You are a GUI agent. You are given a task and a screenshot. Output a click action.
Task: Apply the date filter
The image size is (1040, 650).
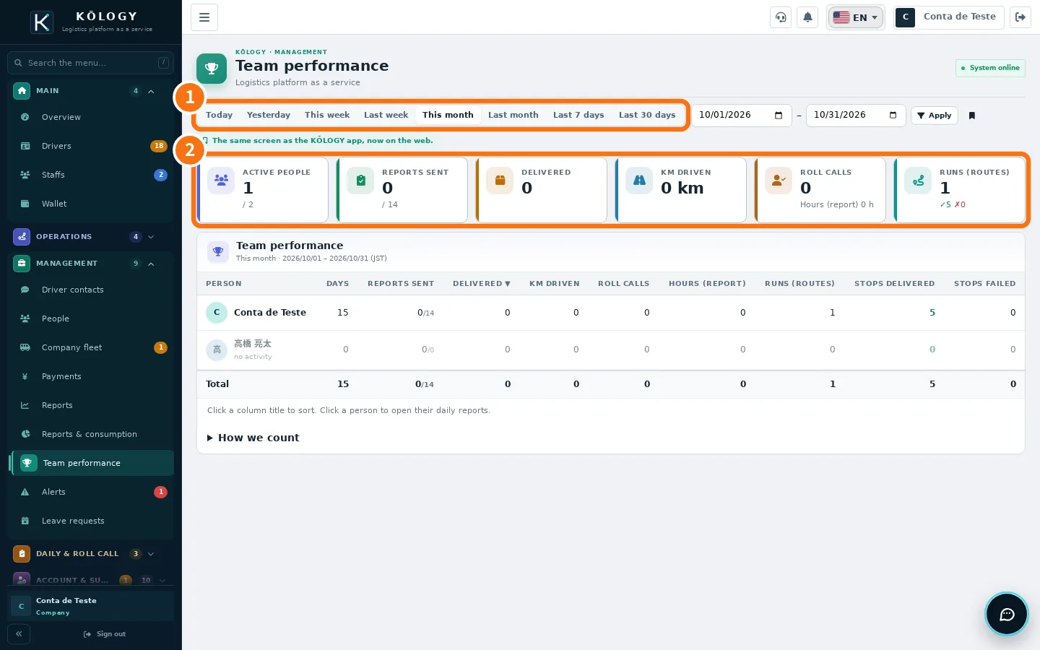(x=935, y=116)
